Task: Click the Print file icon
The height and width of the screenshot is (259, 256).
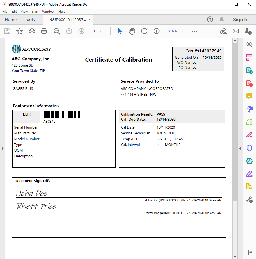Action: [44, 31]
